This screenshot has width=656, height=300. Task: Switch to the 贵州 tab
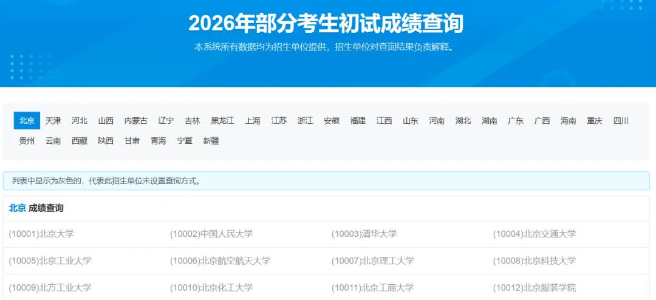pos(27,141)
